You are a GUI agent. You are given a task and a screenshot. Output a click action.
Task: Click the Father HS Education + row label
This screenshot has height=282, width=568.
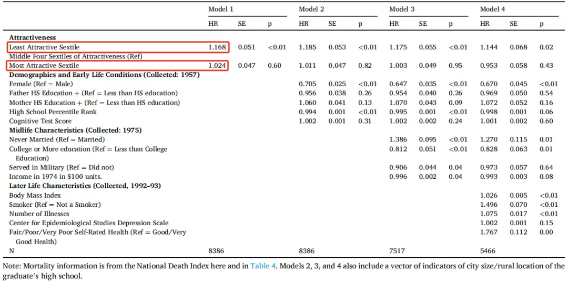(x=94, y=93)
